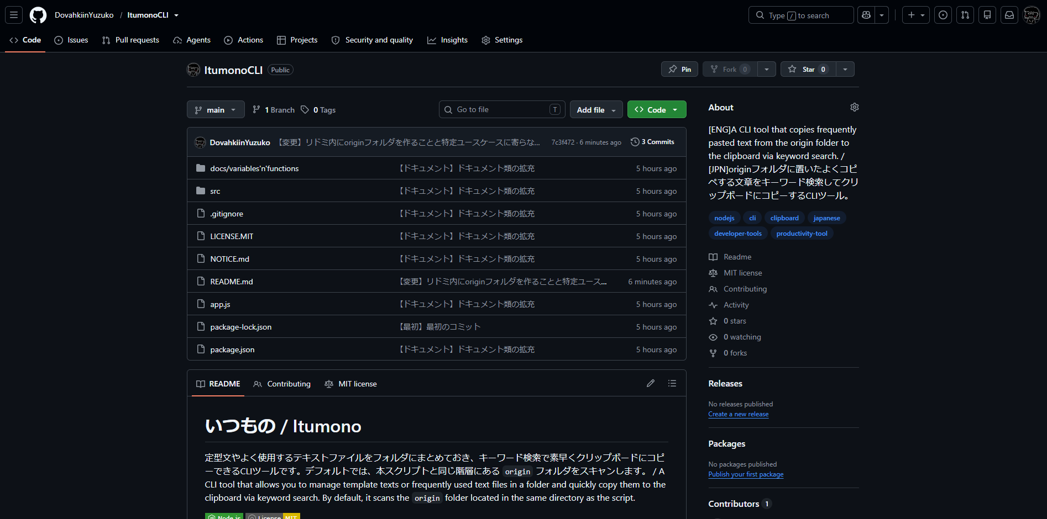Viewport: 1047px width, 519px height.
Task: Open commit hash 7c3f472
Action: [x=563, y=142]
